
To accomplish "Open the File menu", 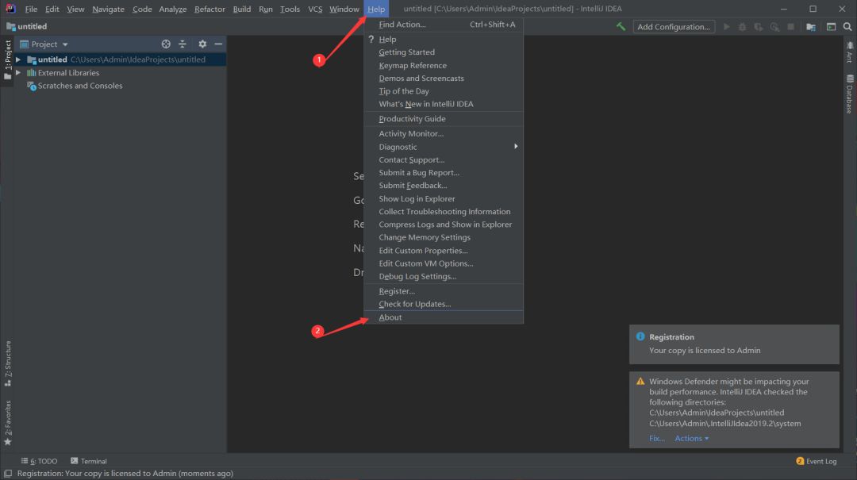I will [31, 9].
